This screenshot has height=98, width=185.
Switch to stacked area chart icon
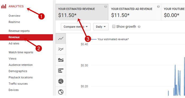(x=61, y=60)
